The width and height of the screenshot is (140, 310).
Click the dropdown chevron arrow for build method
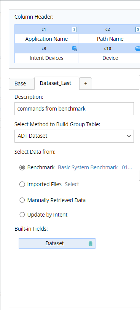129,136
